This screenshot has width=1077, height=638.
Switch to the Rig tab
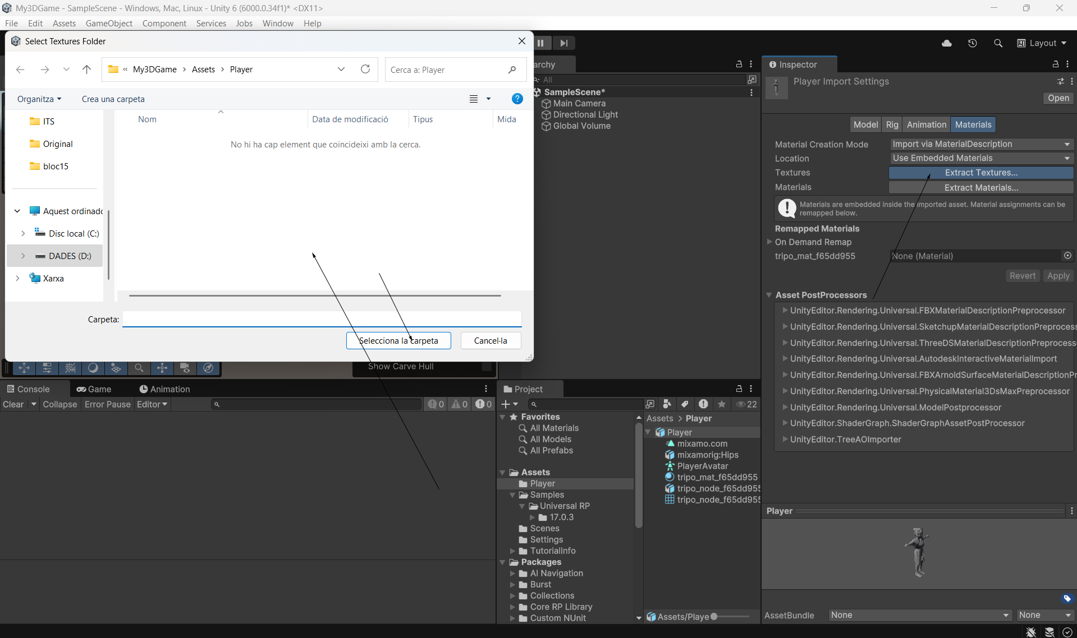click(892, 124)
